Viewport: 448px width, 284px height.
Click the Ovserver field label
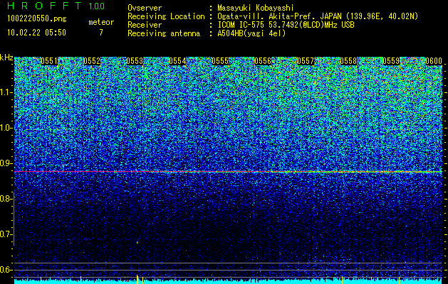coord(145,8)
